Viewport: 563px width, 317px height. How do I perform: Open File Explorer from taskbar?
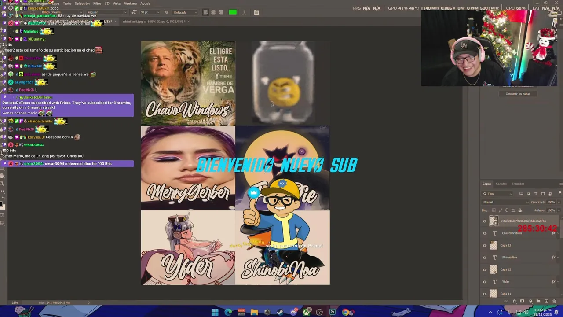254,312
